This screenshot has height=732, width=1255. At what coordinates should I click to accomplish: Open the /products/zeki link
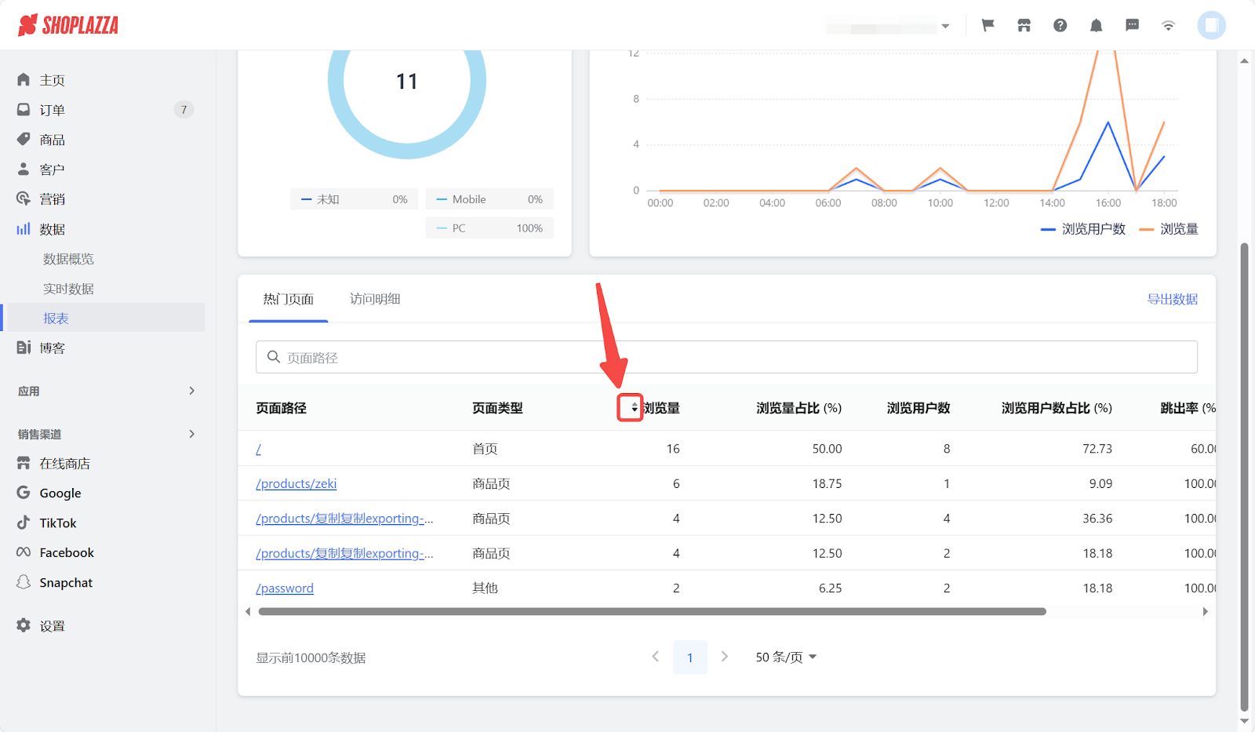296,483
